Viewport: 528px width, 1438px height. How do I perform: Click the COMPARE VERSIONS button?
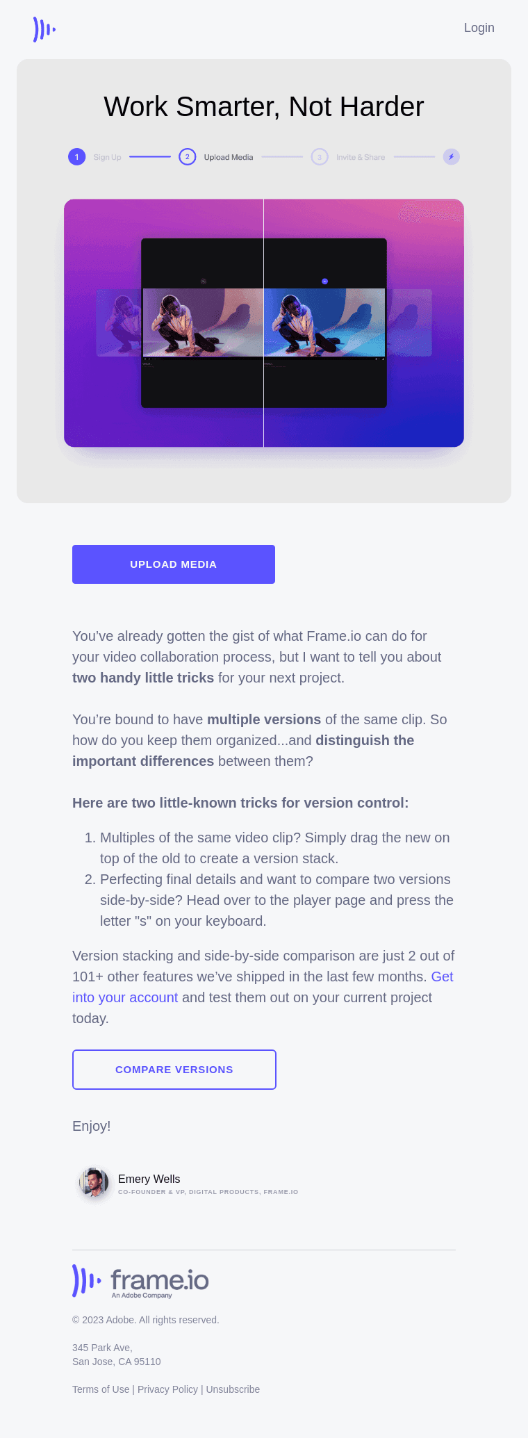coord(174,1070)
